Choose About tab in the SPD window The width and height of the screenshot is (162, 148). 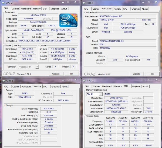click(145, 86)
